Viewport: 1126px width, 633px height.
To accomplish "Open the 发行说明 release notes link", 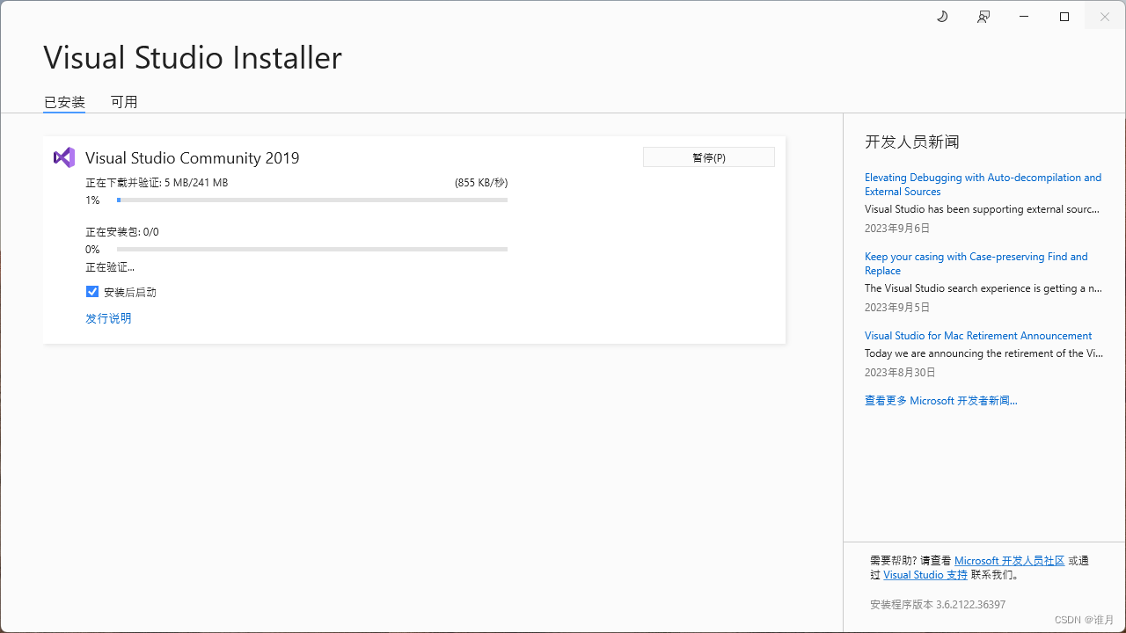I will pyautogui.click(x=108, y=318).
